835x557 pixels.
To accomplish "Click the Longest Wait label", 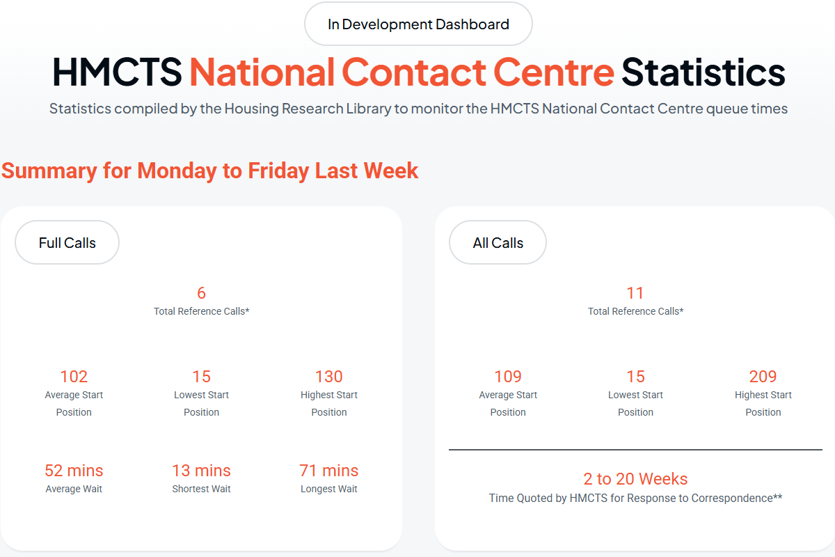I will click(329, 489).
